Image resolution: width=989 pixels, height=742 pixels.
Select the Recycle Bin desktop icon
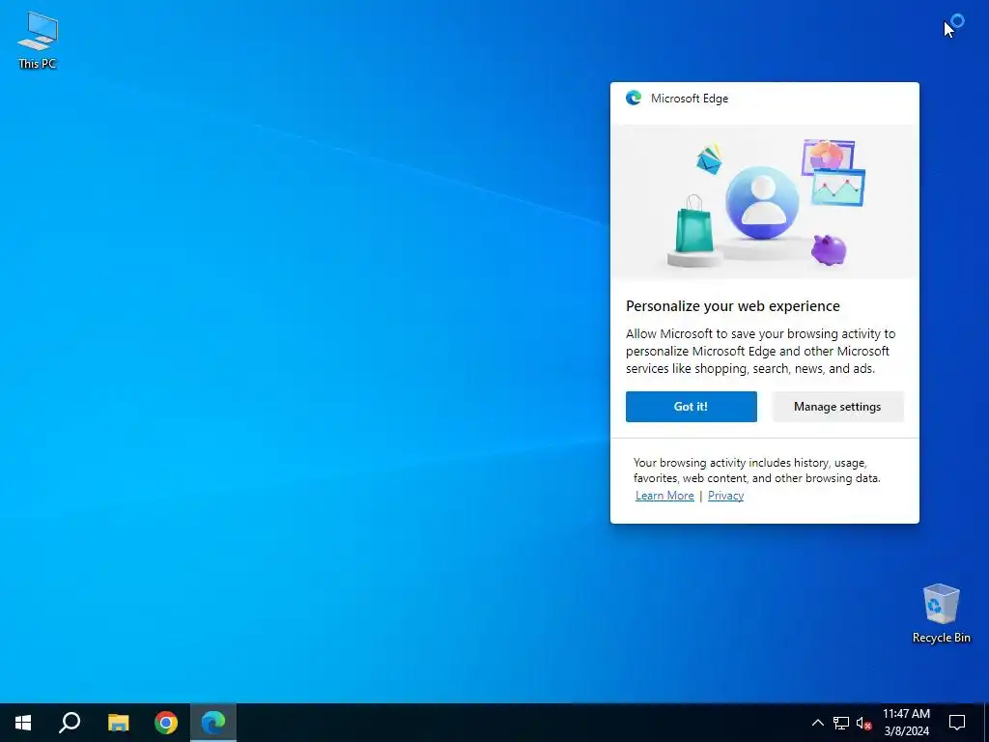pyautogui.click(x=941, y=613)
